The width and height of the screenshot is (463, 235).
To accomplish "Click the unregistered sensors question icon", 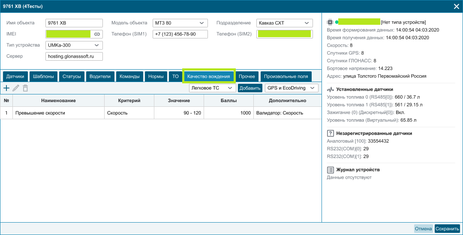I will pyautogui.click(x=331, y=133).
